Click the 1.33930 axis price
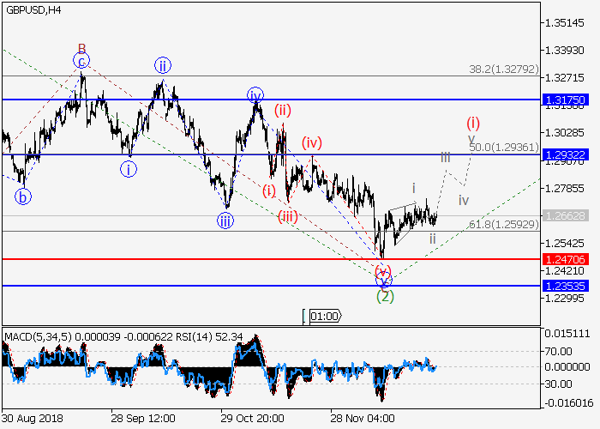Screen dimensions: 600x429 565,51
